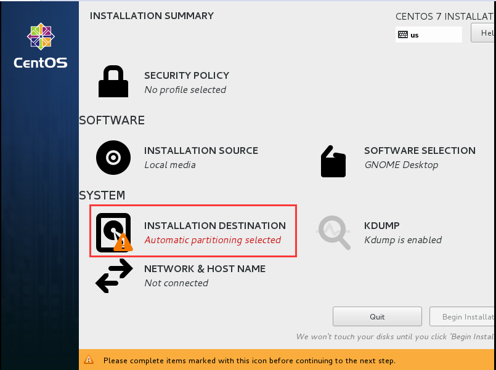Click the INSTALLATION SUMMARY title

(x=152, y=16)
